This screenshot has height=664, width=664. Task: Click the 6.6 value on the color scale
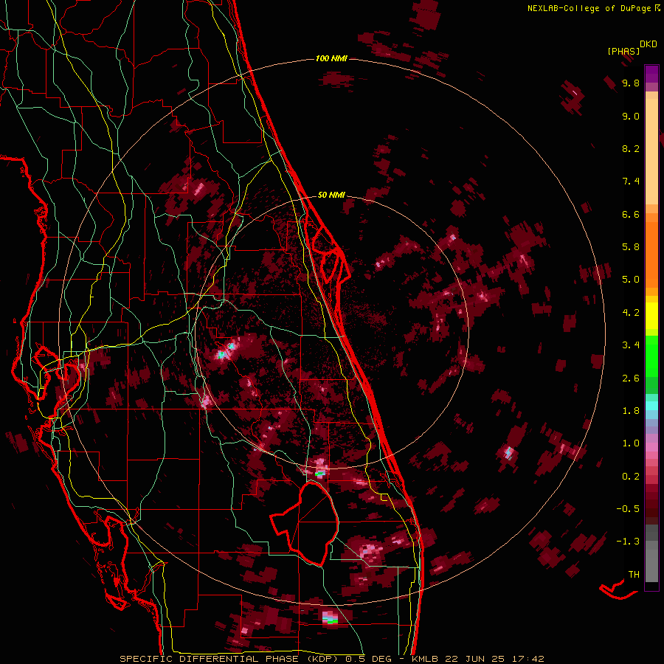click(x=631, y=214)
